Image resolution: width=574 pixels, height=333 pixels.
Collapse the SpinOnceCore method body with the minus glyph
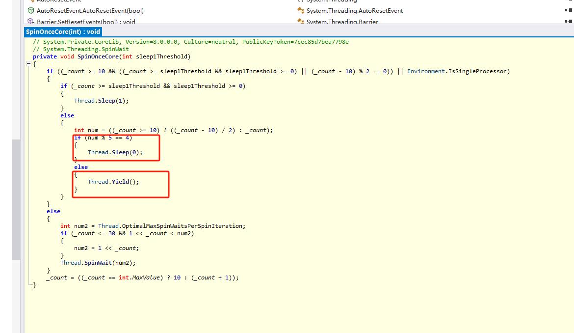(28, 64)
